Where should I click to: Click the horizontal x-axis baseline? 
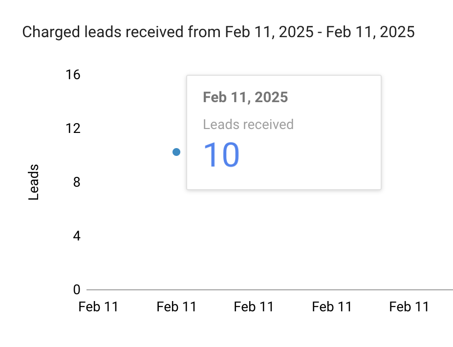click(x=270, y=289)
